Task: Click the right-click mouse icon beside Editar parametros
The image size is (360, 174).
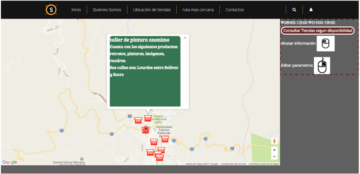Action: click(322, 65)
